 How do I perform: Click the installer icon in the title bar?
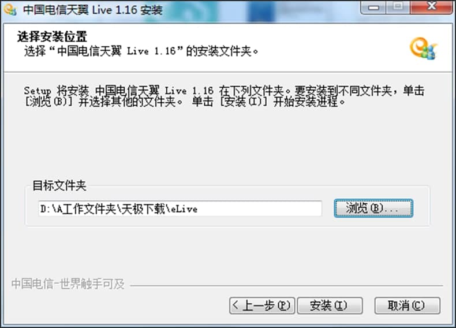pyautogui.click(x=10, y=10)
